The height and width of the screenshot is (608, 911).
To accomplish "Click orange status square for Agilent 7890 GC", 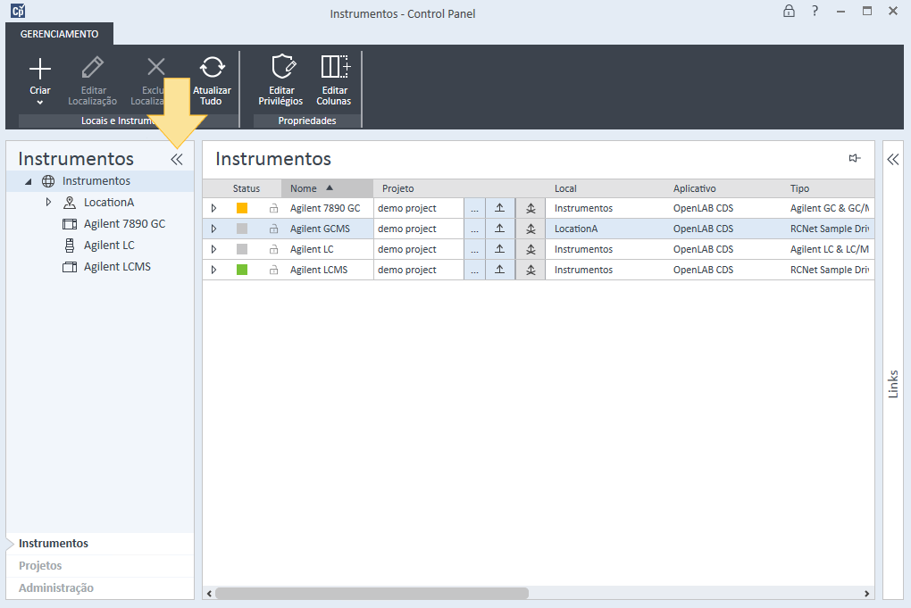I will pyautogui.click(x=242, y=208).
